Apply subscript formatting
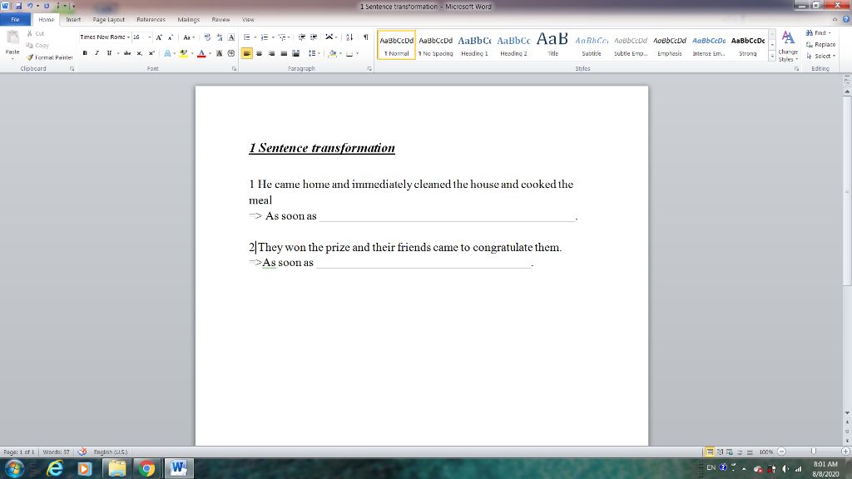 [x=140, y=53]
